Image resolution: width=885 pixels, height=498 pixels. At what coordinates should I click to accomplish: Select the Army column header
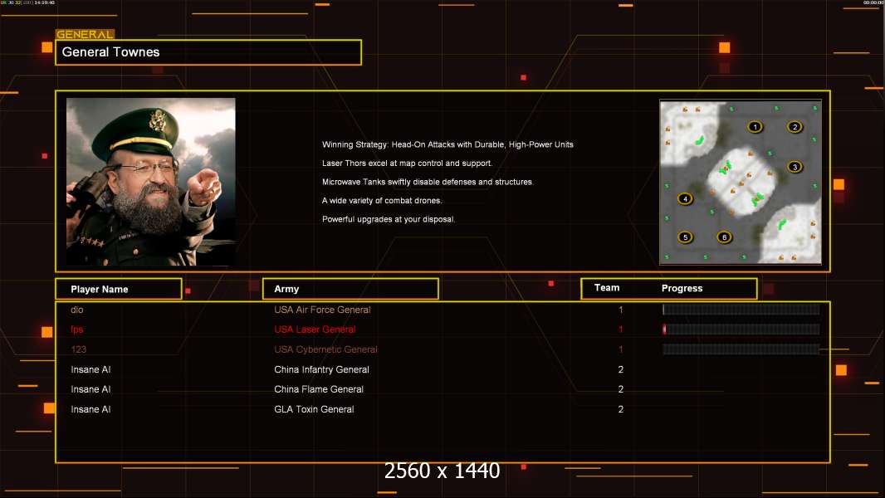(x=350, y=289)
